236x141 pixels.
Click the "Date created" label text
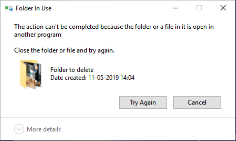click(68, 78)
